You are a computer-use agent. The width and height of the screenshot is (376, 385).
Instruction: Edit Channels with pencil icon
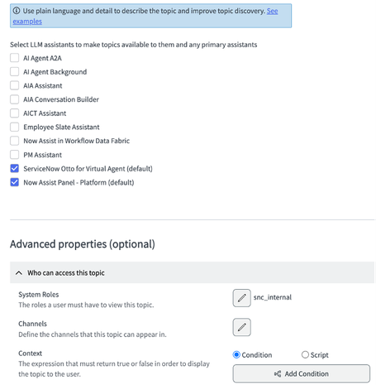pos(241,327)
